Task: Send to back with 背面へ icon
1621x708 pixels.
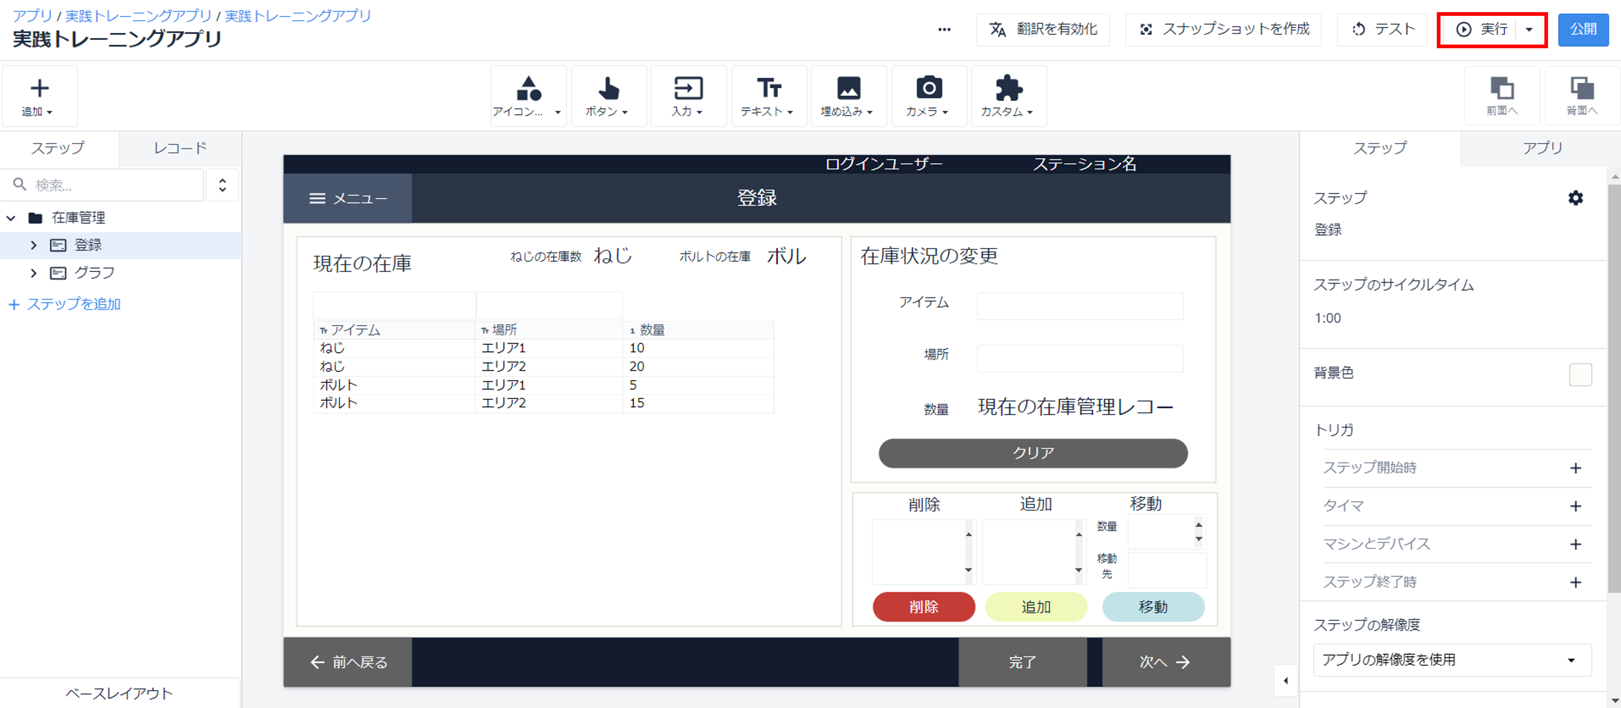Action: click(x=1581, y=96)
